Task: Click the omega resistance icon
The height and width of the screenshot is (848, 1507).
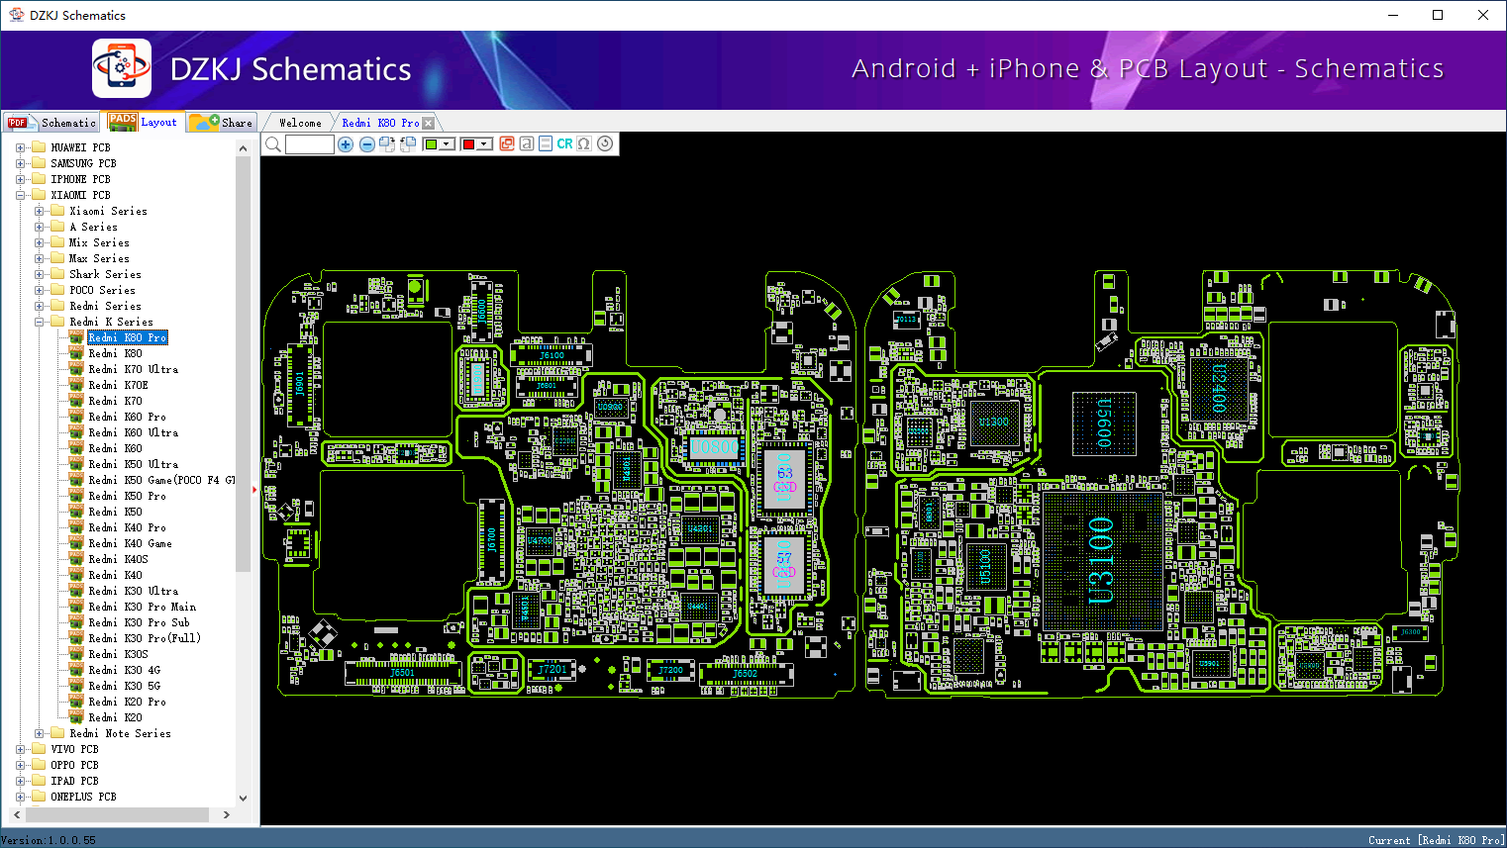Action: coord(584,143)
